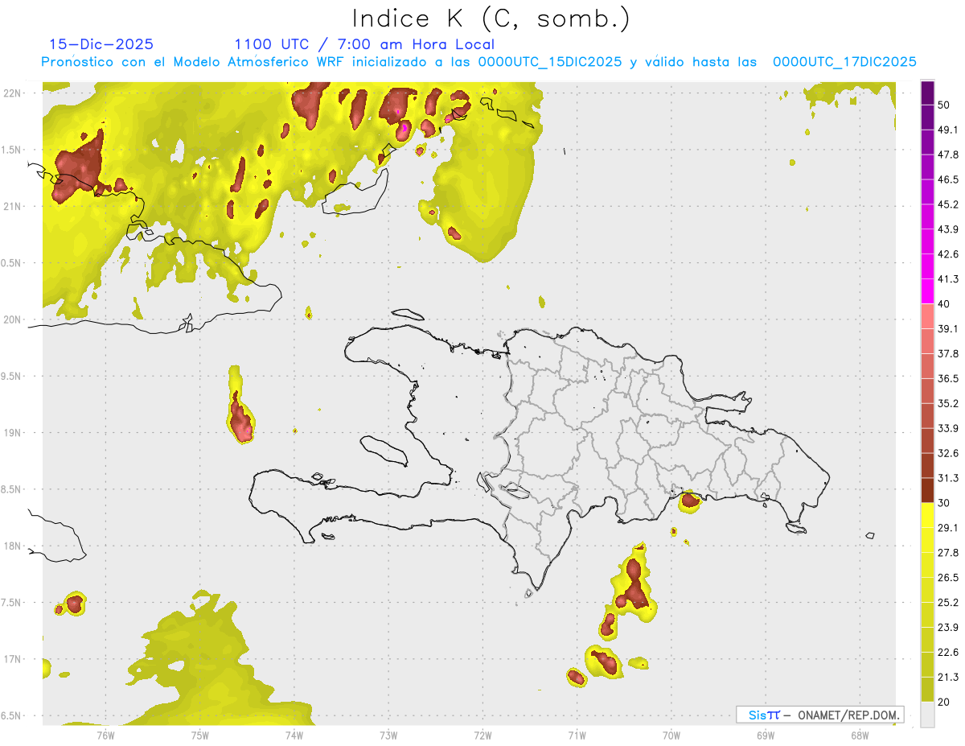The width and height of the screenshot is (965, 746).
Task: Click the longitude label '71W'
Action: pyautogui.click(x=577, y=735)
